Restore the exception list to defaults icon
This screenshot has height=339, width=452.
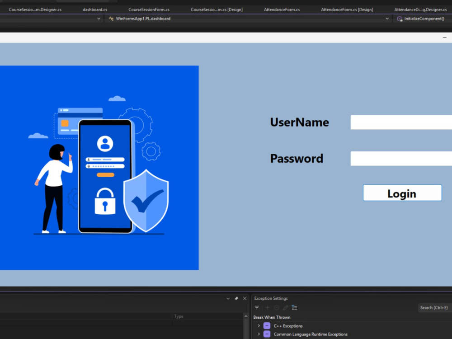pyautogui.click(x=294, y=307)
